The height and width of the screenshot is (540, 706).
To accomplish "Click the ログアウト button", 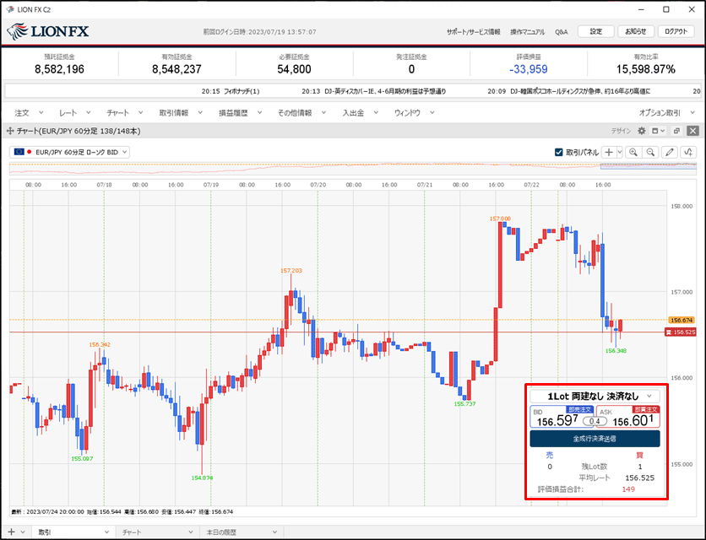I will [676, 31].
